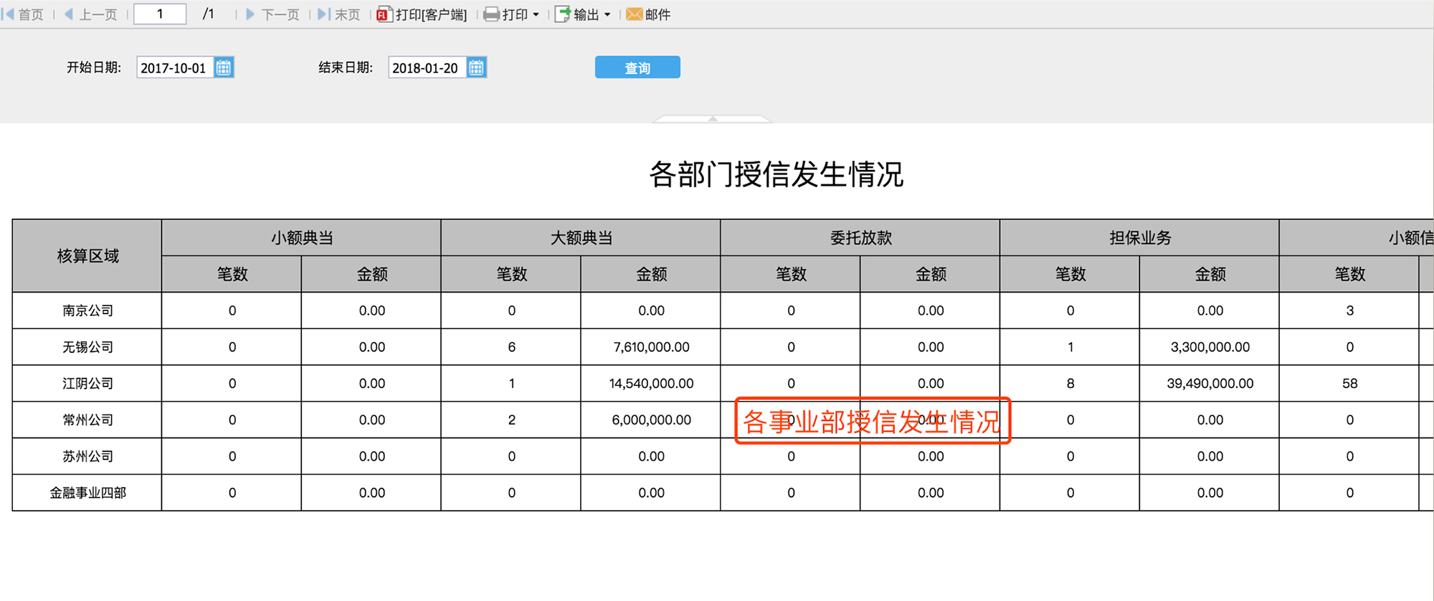Click the 6,000,000.00 amount cell
This screenshot has width=1434, height=601.
coord(651,420)
